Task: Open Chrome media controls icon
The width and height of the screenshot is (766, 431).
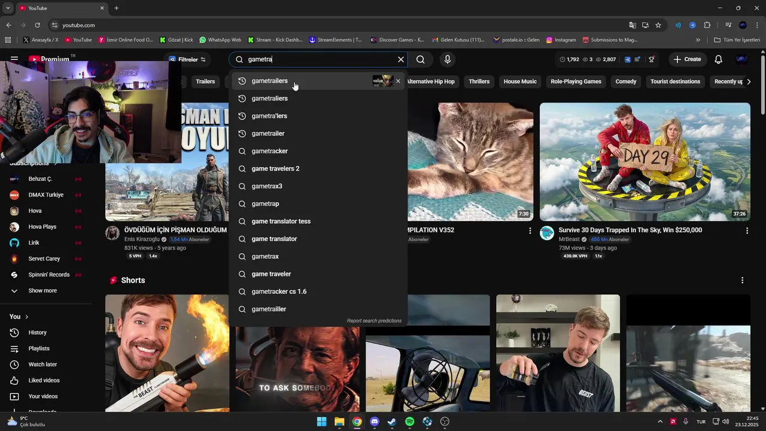Action: point(728,25)
